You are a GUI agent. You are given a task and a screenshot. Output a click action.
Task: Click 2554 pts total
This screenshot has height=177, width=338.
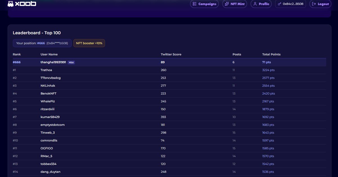pos(268,86)
